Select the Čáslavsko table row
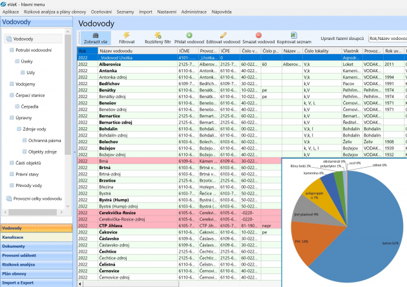 tap(179, 239)
